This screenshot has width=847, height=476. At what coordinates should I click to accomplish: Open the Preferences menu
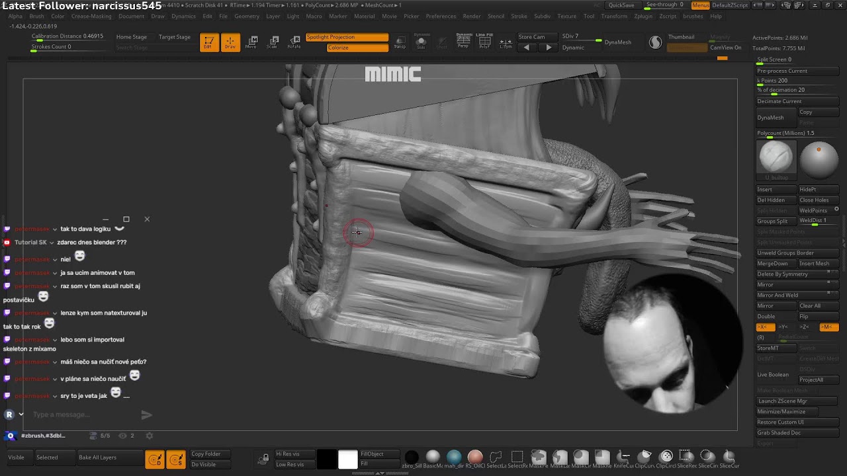[x=441, y=16]
